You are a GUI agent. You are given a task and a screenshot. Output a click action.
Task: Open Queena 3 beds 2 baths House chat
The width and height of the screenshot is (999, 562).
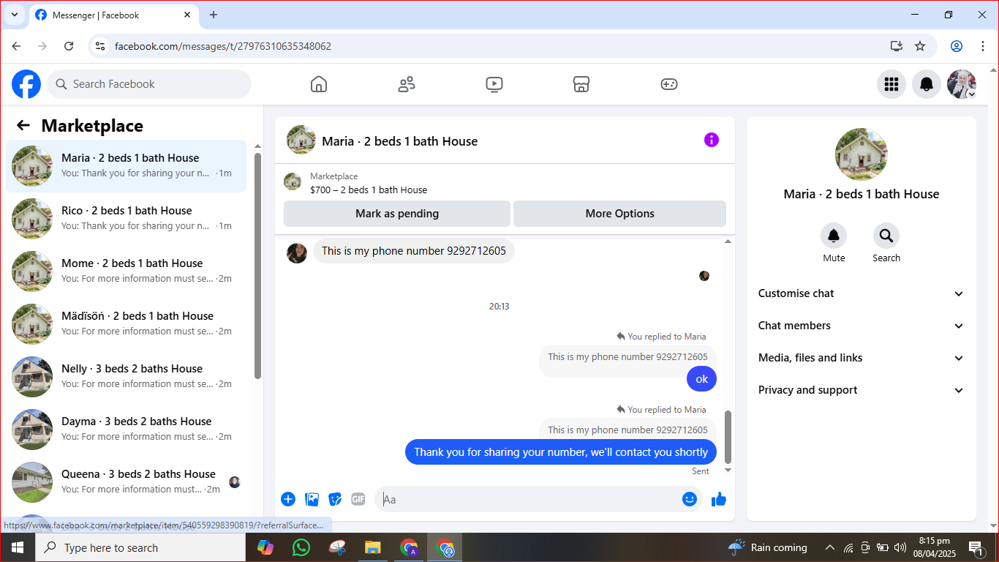click(127, 482)
